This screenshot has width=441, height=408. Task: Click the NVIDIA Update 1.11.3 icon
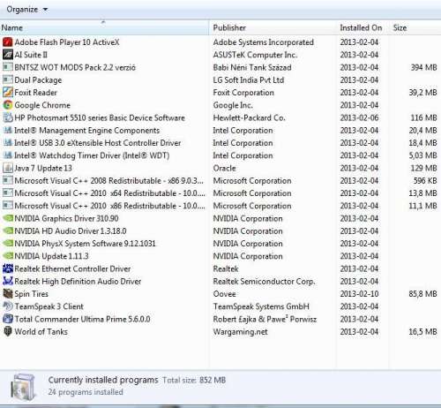(x=8, y=256)
